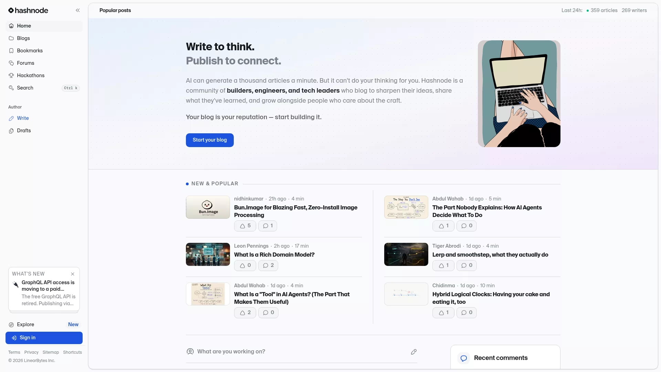
Task: Like the Hybrid Logical Clocks post
Action: [443, 313]
